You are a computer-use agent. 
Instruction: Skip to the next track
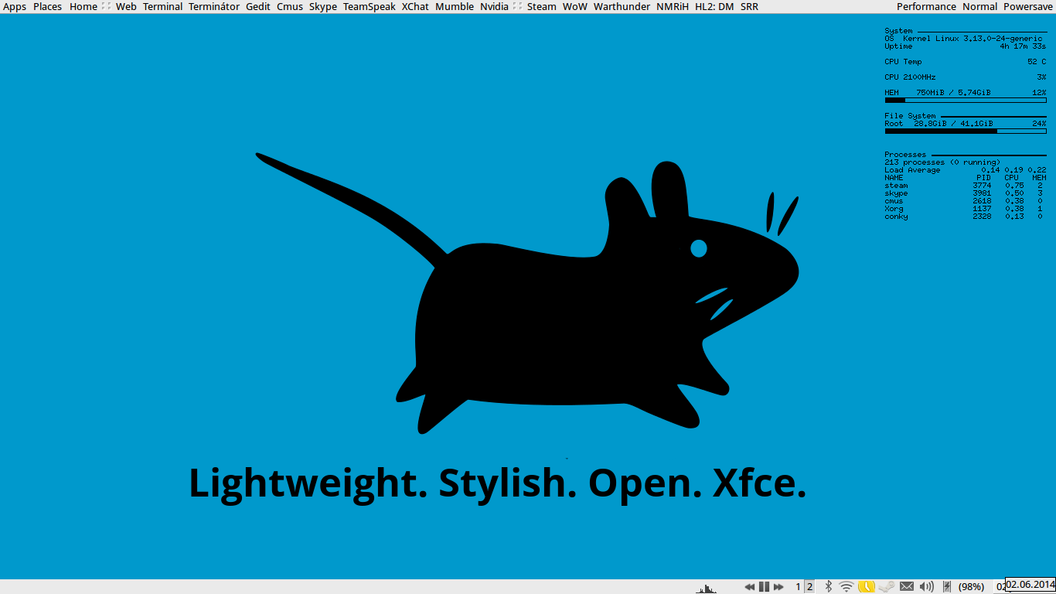(778, 586)
